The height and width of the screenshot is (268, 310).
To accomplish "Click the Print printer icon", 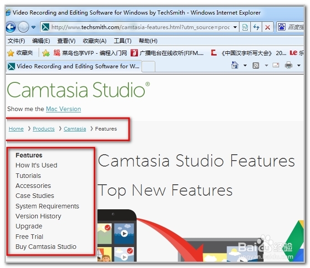I will pyautogui.click(x=289, y=65).
